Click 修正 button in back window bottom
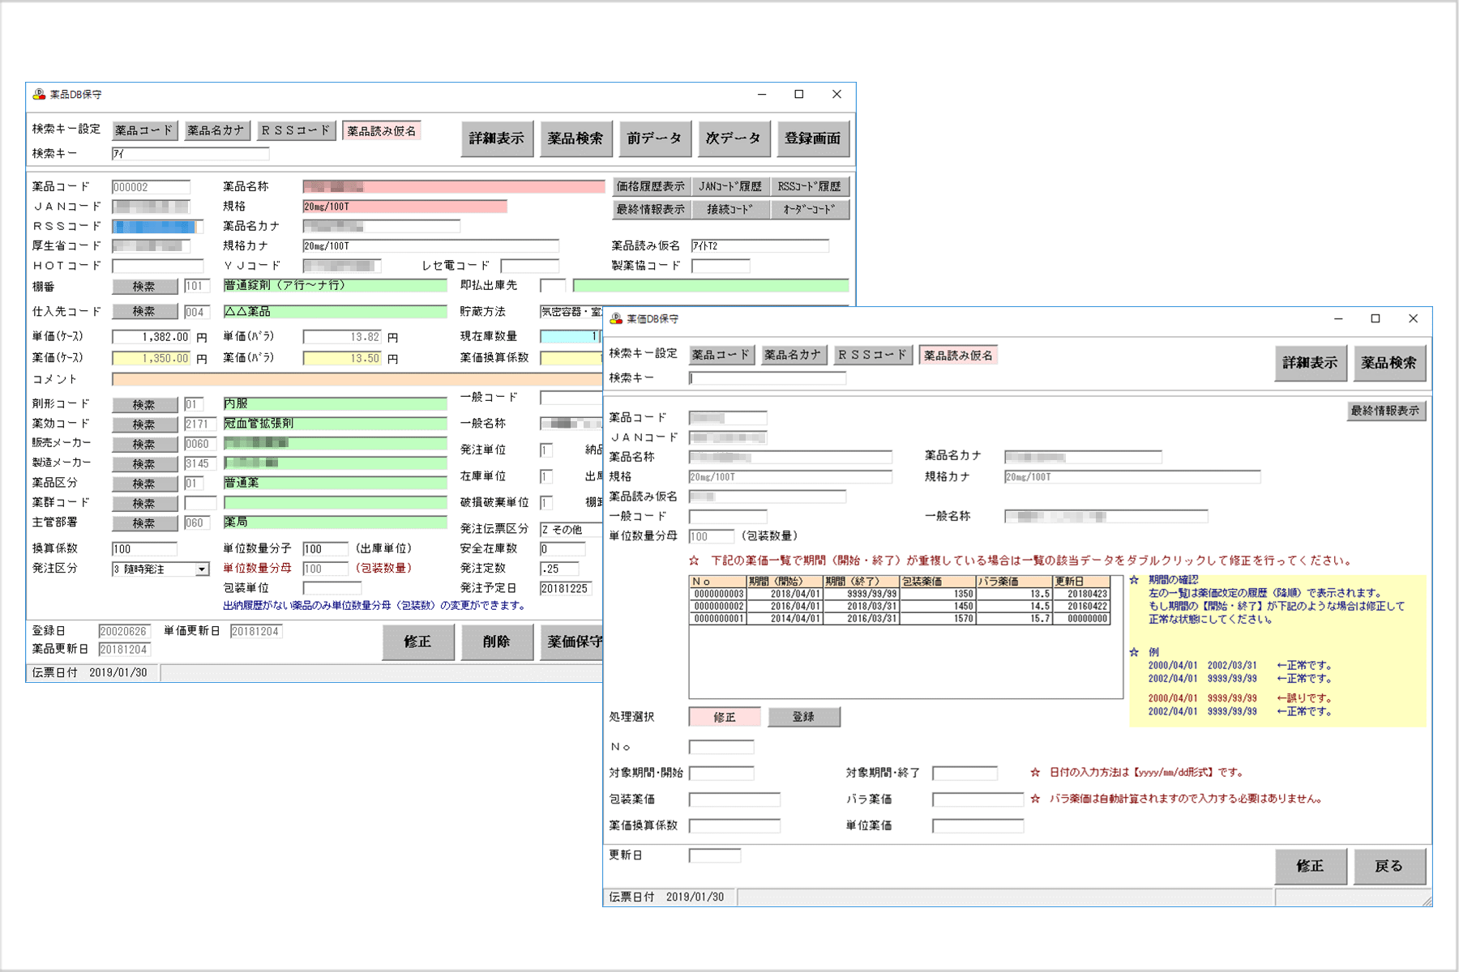 click(x=417, y=642)
